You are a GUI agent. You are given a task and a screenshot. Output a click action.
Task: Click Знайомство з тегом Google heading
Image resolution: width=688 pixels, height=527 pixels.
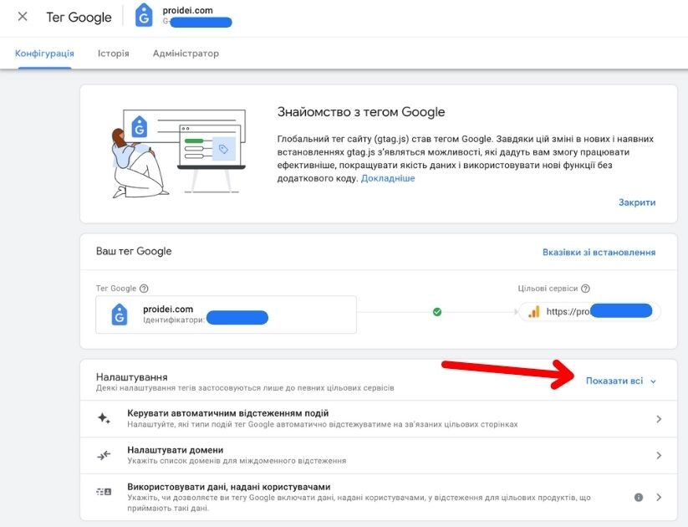[361, 112]
